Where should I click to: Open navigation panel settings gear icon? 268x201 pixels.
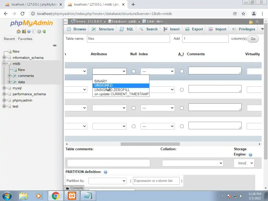click(x=39, y=31)
